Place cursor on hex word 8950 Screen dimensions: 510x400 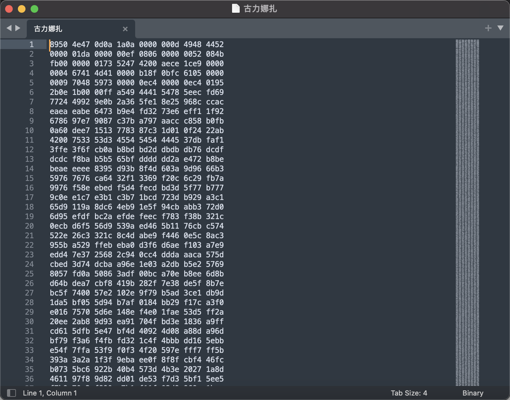click(x=59, y=45)
